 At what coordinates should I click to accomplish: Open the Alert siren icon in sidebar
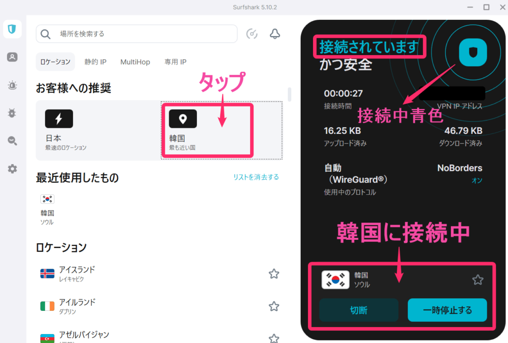pyautogui.click(x=12, y=85)
